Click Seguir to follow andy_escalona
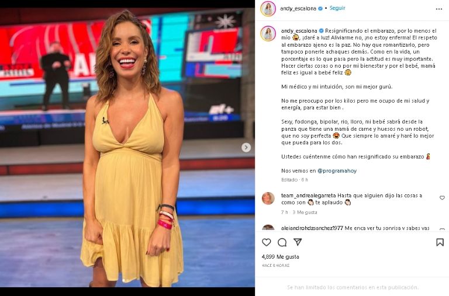Viewport: 449px width, 296px height. click(337, 8)
